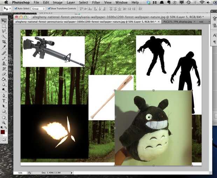Image resolution: width=217 pixels, height=178 pixels.
Task: Open the Window menu
Action: (x=121, y=2)
